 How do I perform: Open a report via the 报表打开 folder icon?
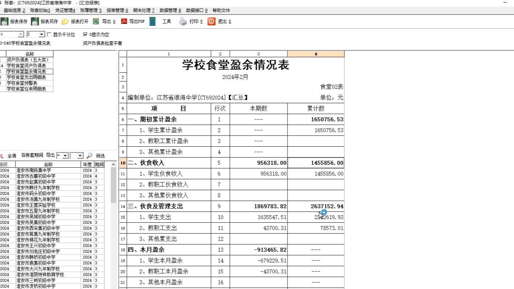tap(65, 21)
